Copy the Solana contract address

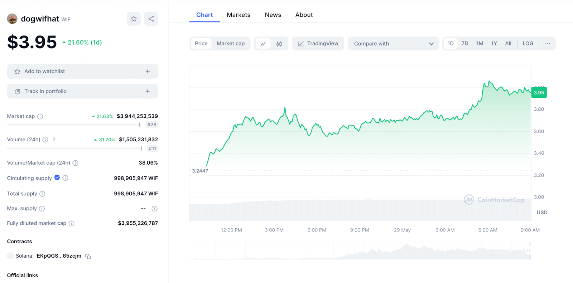pyautogui.click(x=88, y=256)
